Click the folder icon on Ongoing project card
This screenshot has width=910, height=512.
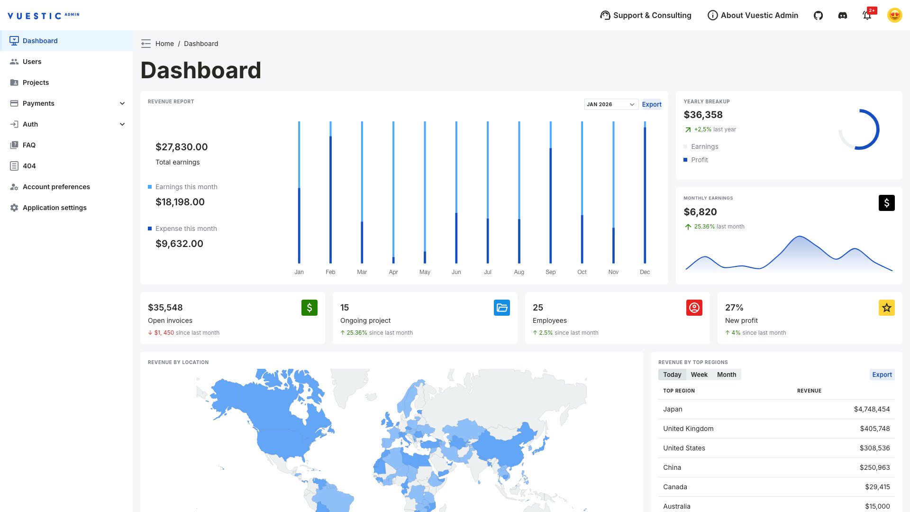501,308
